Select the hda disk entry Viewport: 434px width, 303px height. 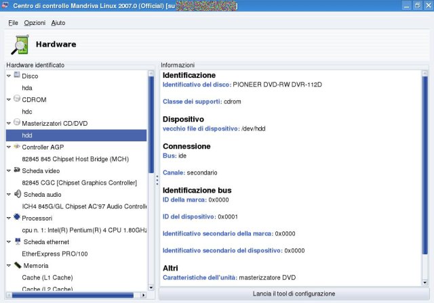click(27, 88)
